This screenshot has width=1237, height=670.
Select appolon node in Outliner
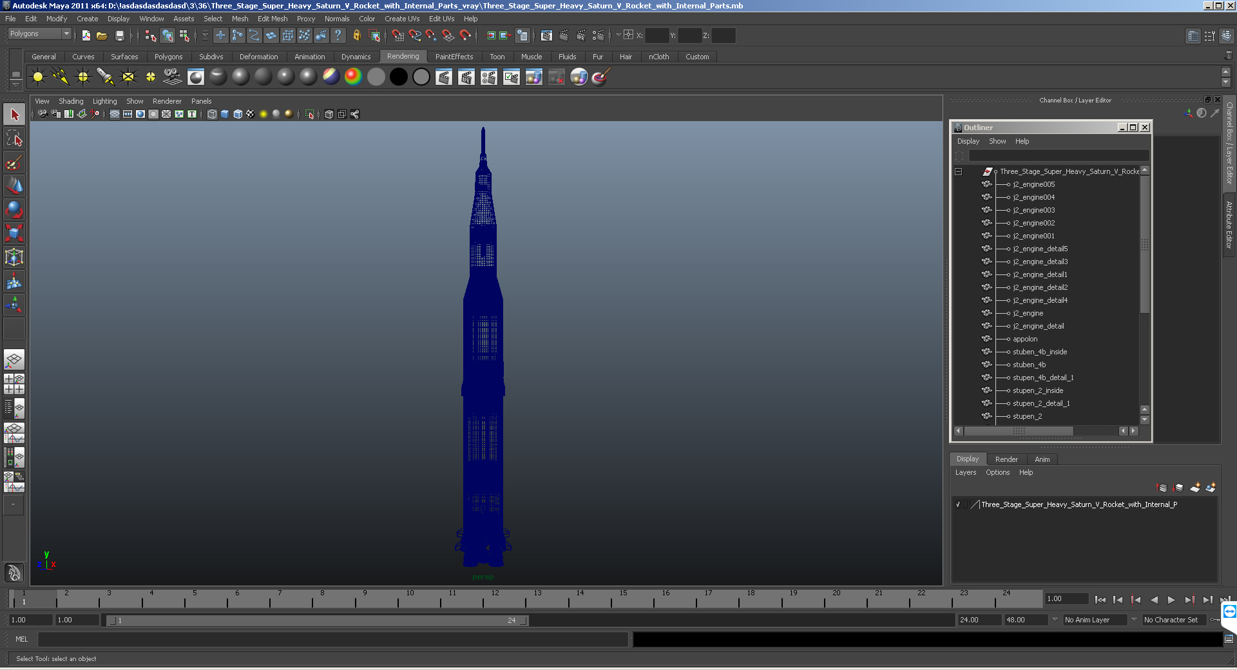pyautogui.click(x=1025, y=339)
